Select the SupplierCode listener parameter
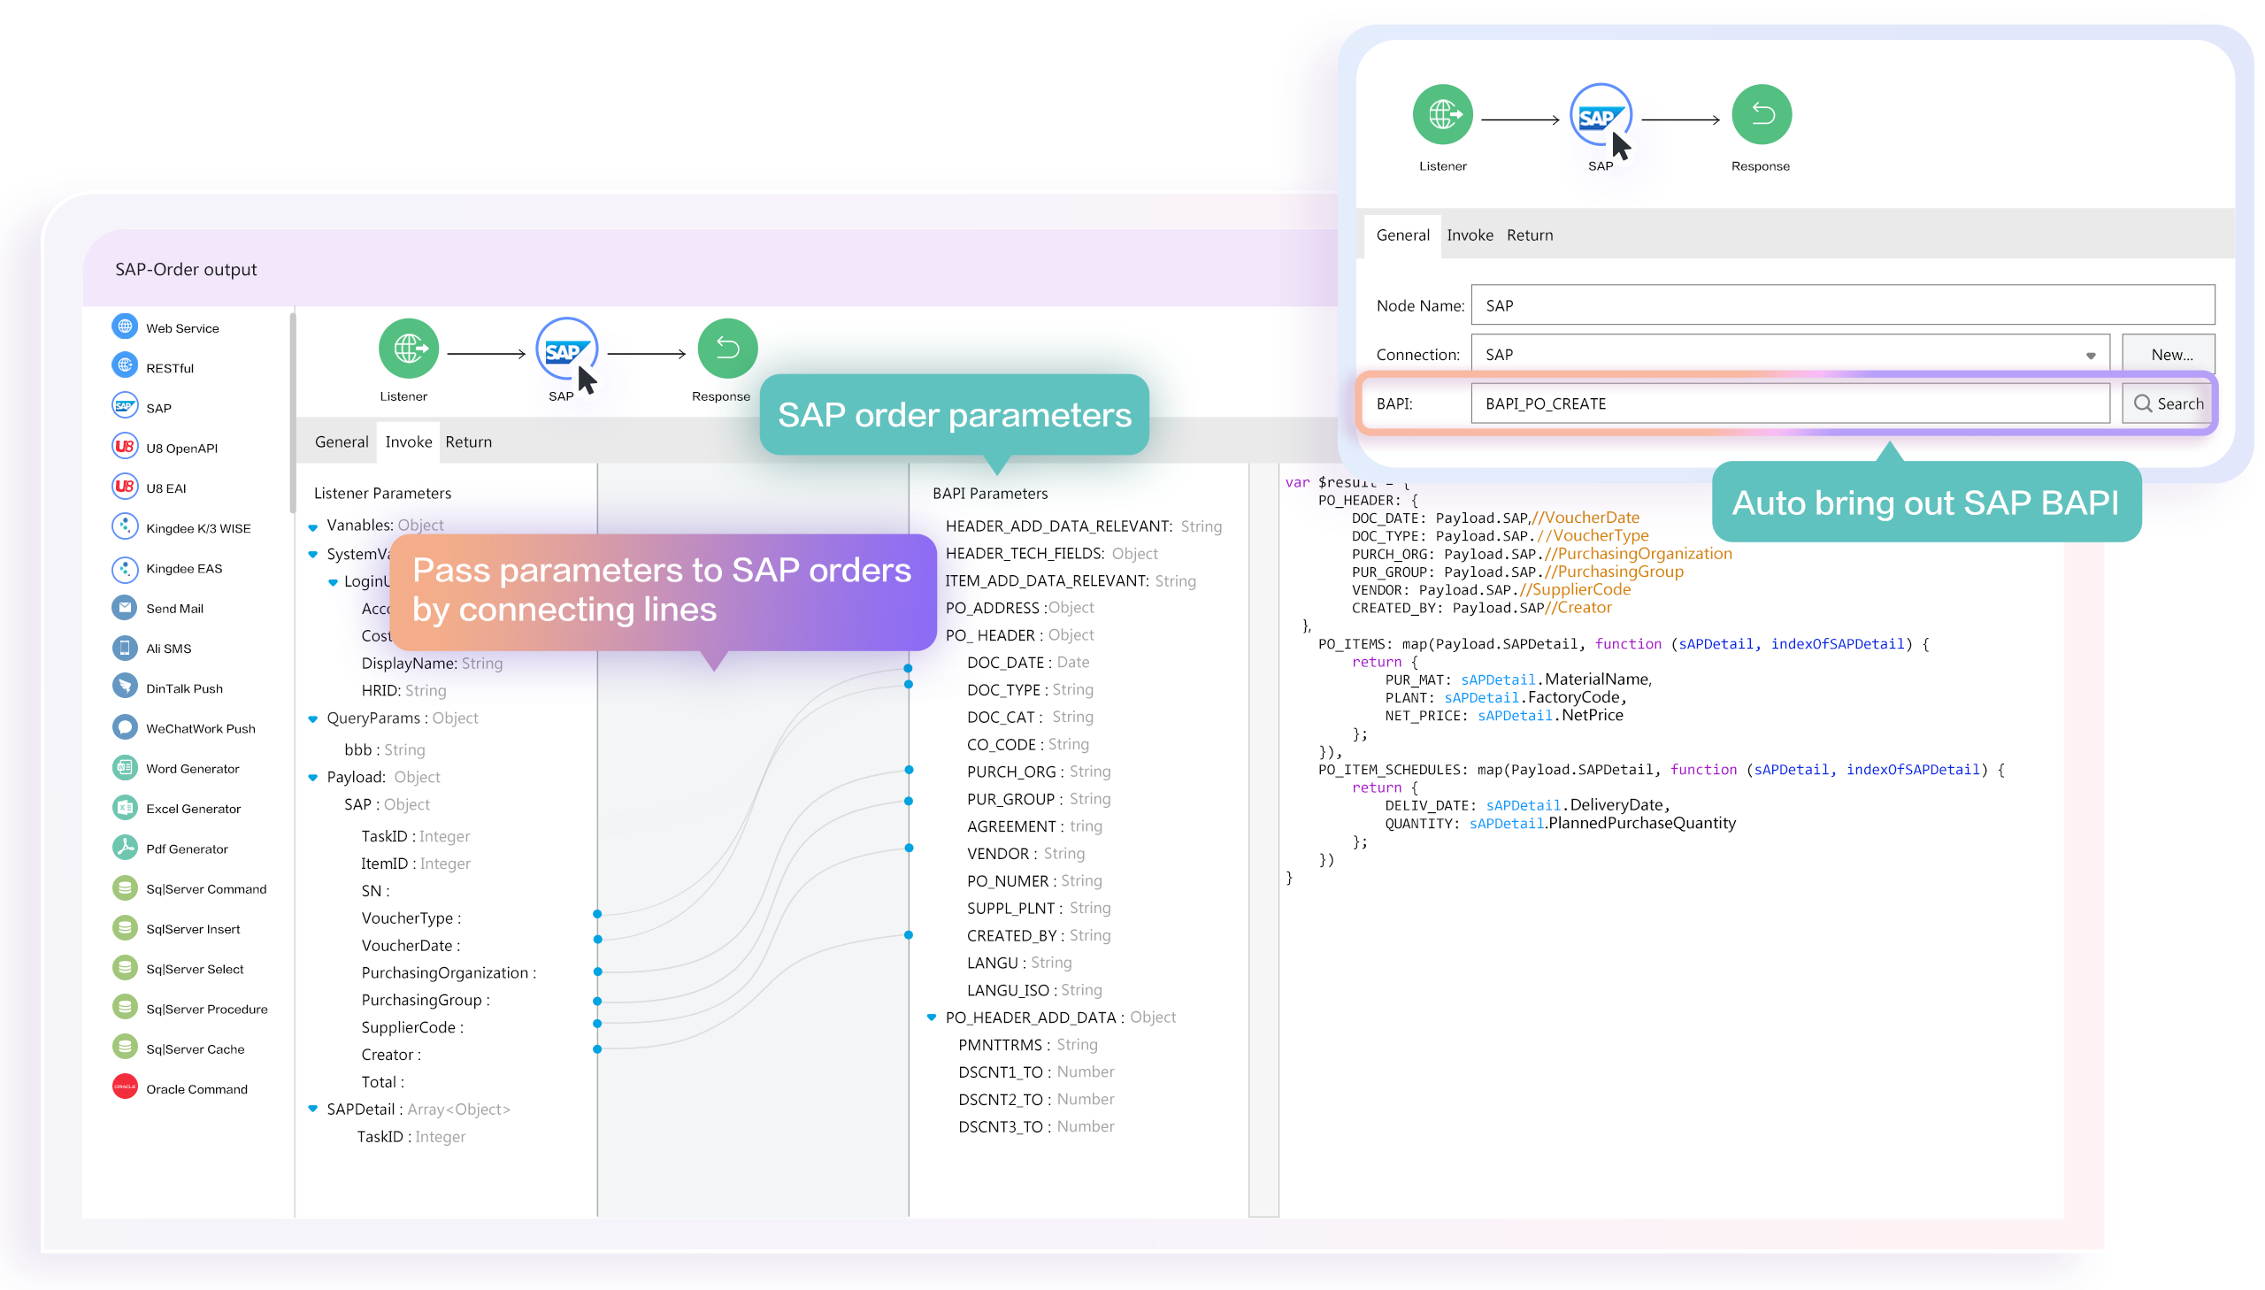2265x1290 pixels. point(412,1027)
